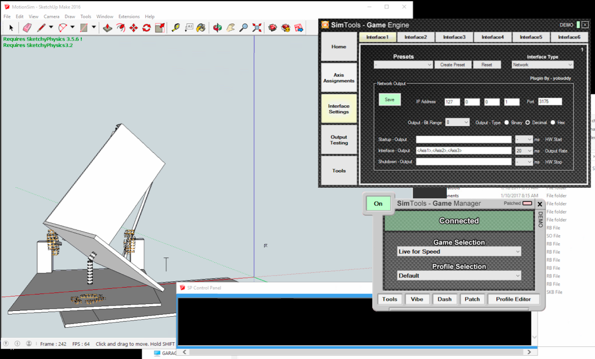Image resolution: width=595 pixels, height=359 pixels.
Task: Click the Create Preset button
Action: point(452,65)
